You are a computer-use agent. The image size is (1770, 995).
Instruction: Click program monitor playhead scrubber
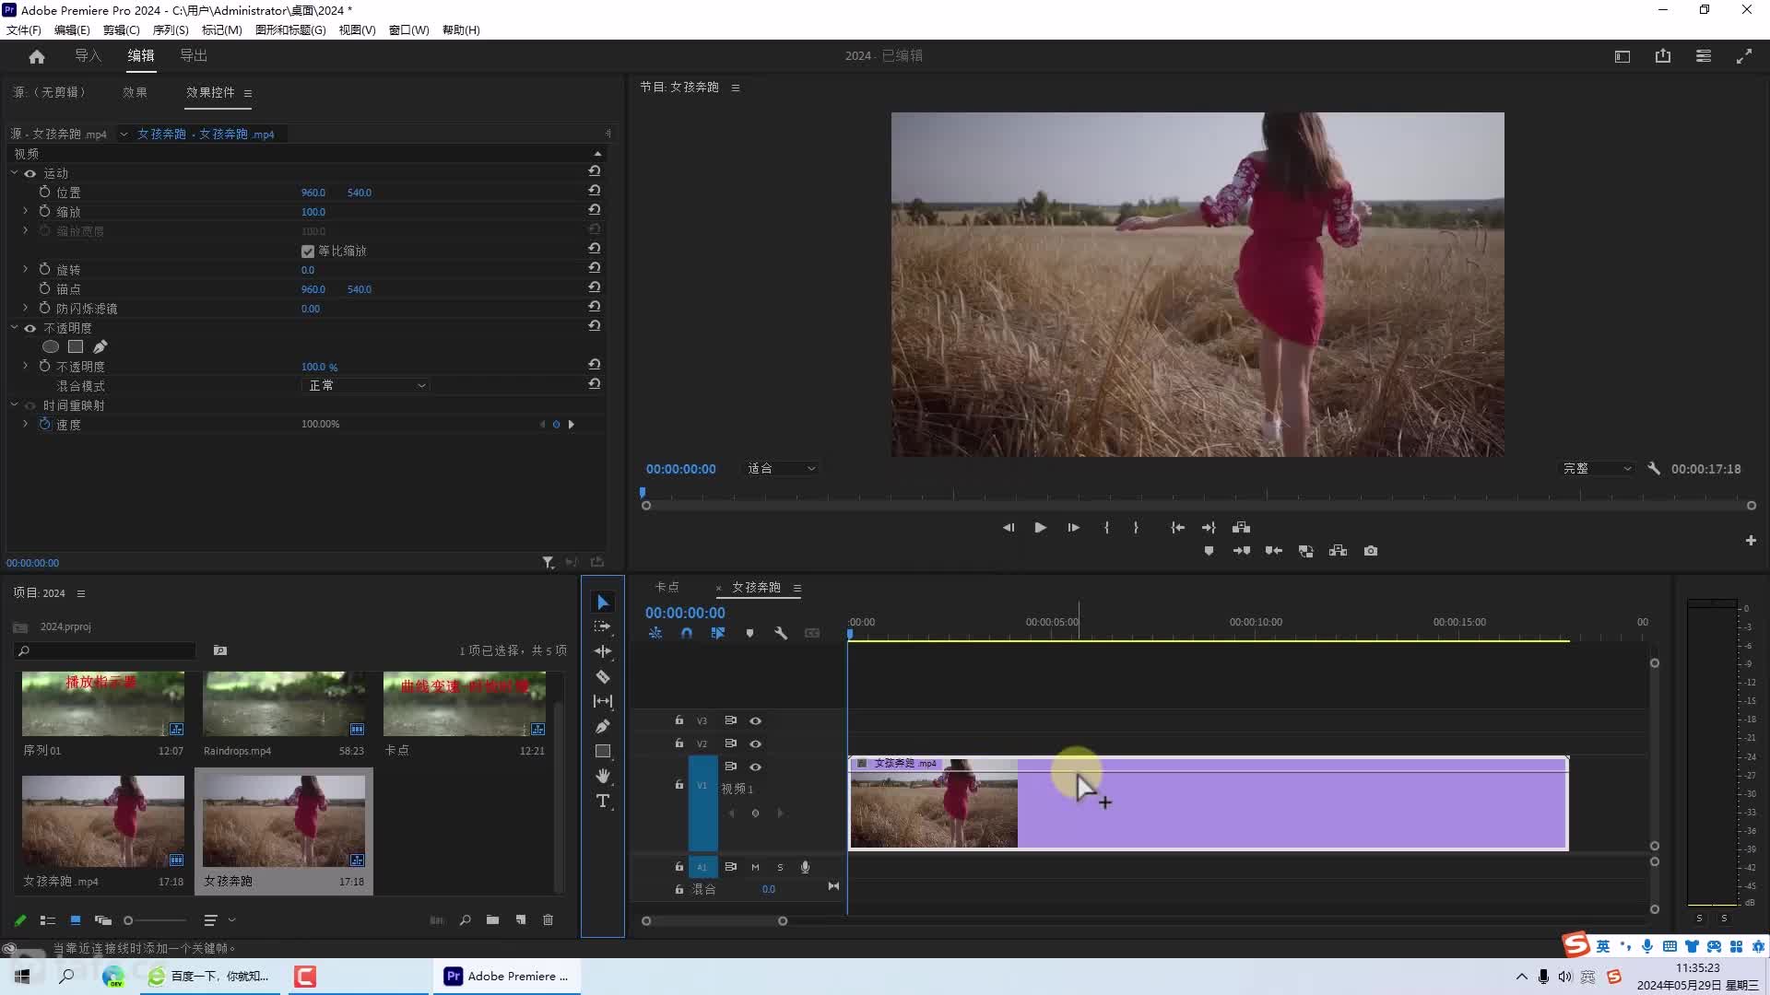(643, 493)
